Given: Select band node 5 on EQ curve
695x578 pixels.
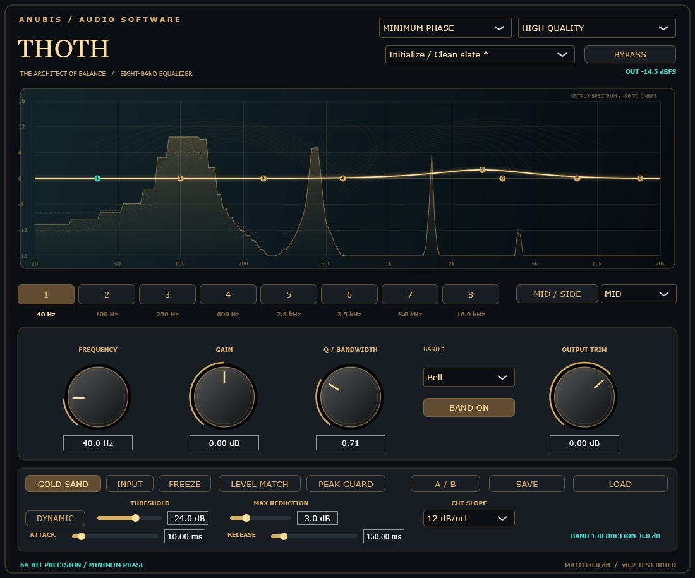Looking at the screenshot, I should click(x=482, y=170).
